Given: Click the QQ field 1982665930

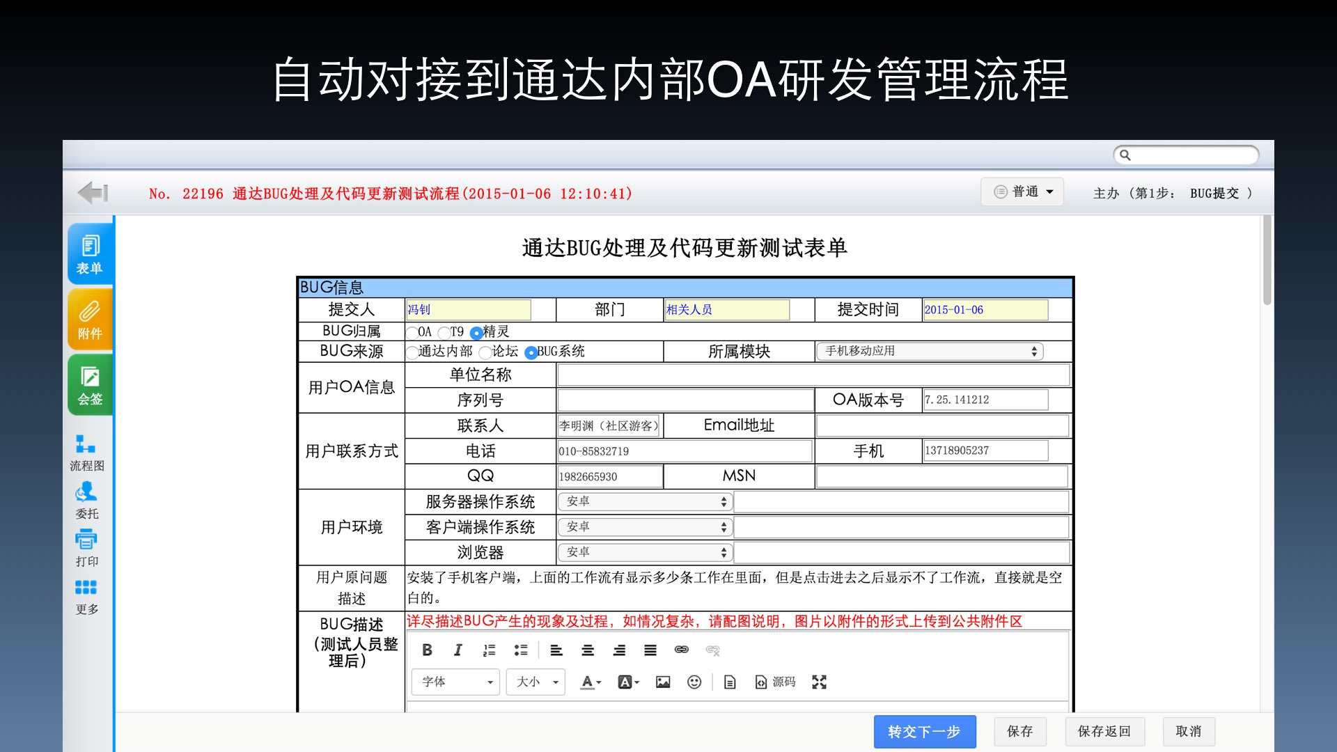Looking at the screenshot, I should [x=610, y=476].
